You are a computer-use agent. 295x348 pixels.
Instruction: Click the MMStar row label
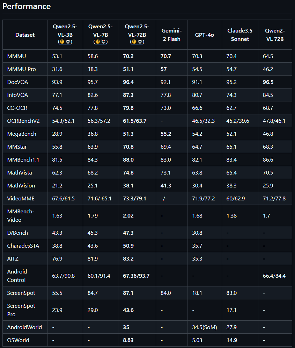[17, 147]
